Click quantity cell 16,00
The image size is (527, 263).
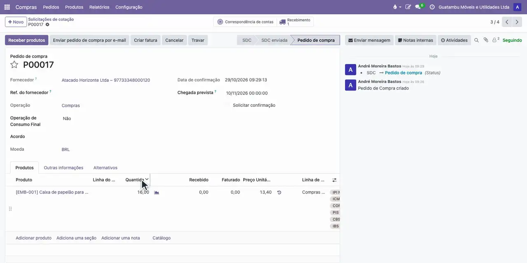143,192
